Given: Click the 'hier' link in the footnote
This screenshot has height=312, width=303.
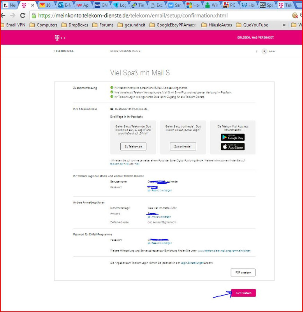Looking at the screenshot, I should [x=137, y=164].
